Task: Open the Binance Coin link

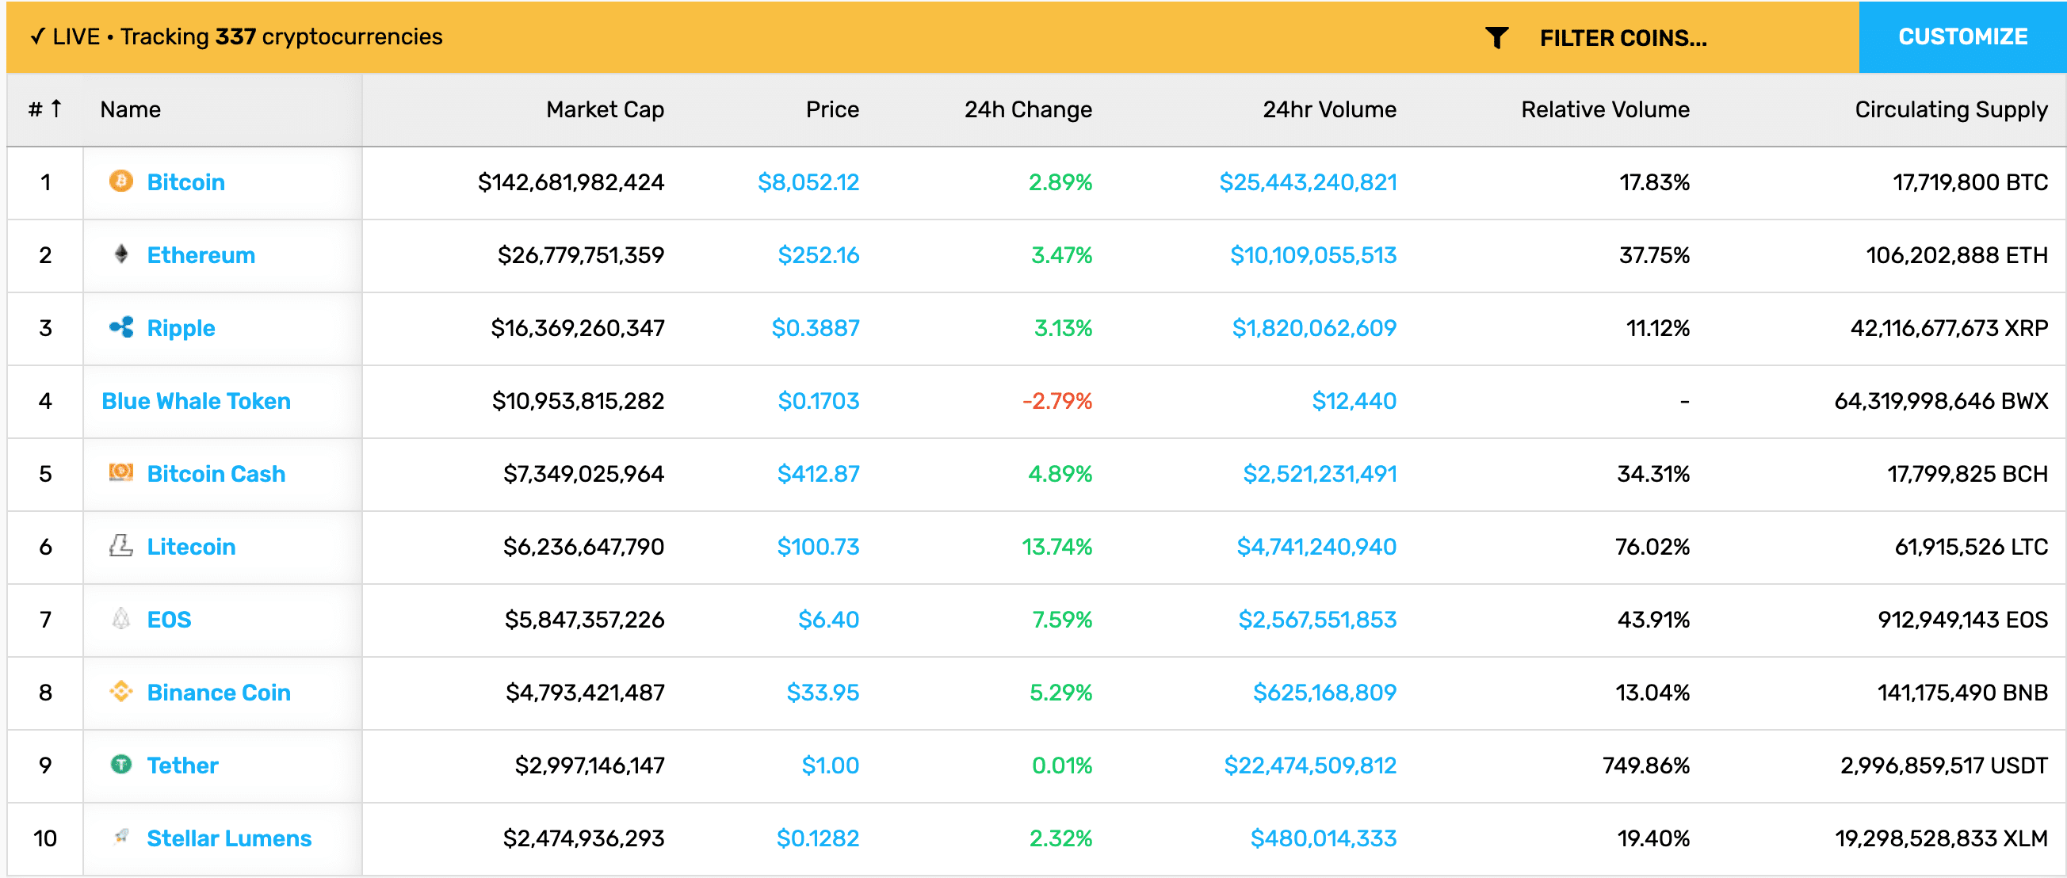Action: (219, 693)
